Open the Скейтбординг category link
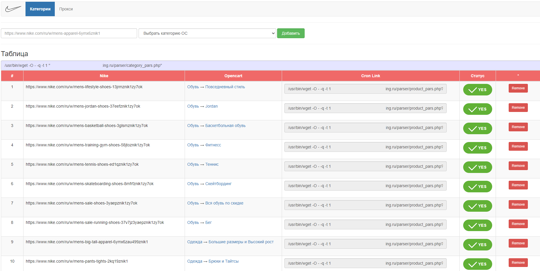The image size is (540, 271). tap(218, 184)
